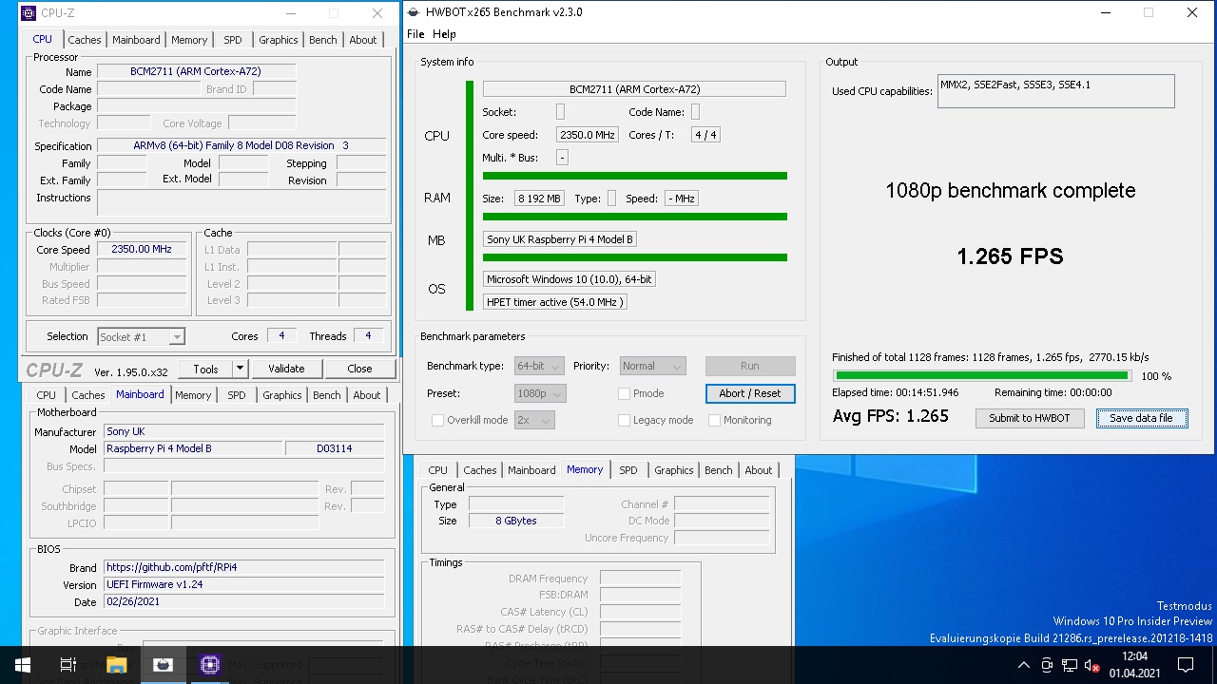Click the Save data file button
The height and width of the screenshot is (684, 1217).
(x=1141, y=418)
